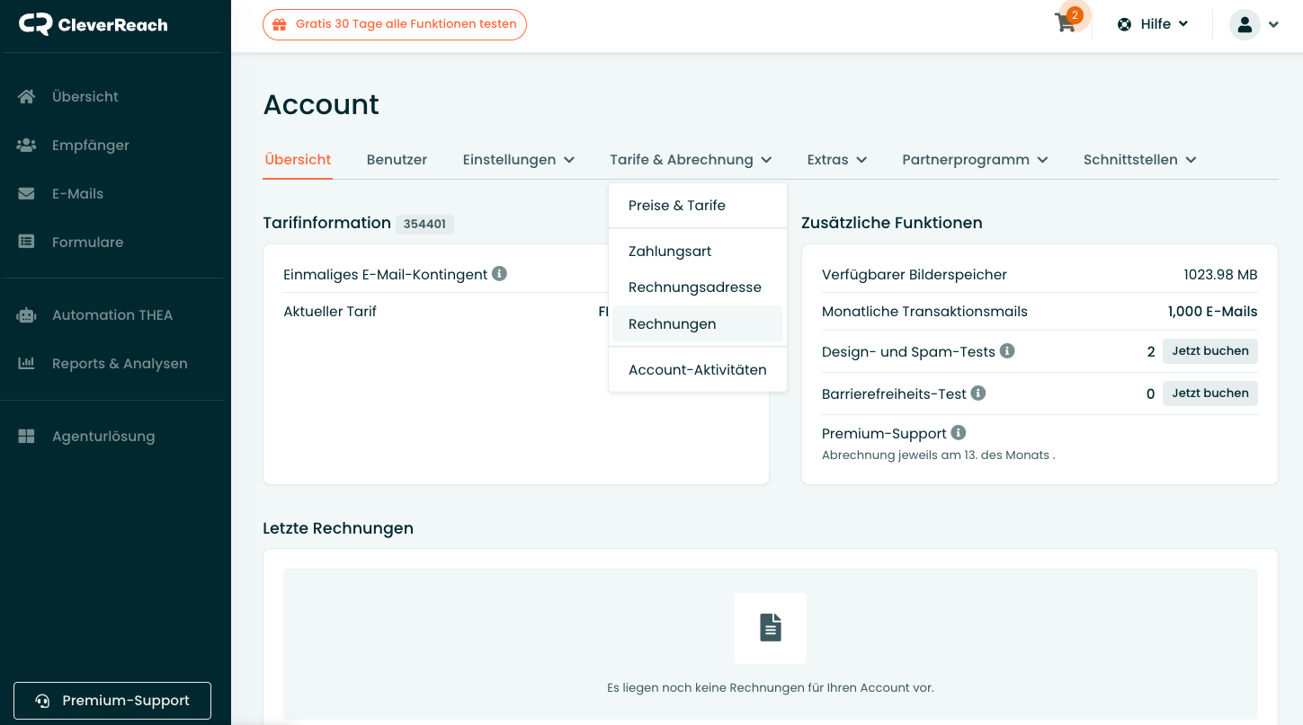Click the Monatliche Transaktionsmails label
Image resolution: width=1303 pixels, height=725 pixels.
point(924,312)
